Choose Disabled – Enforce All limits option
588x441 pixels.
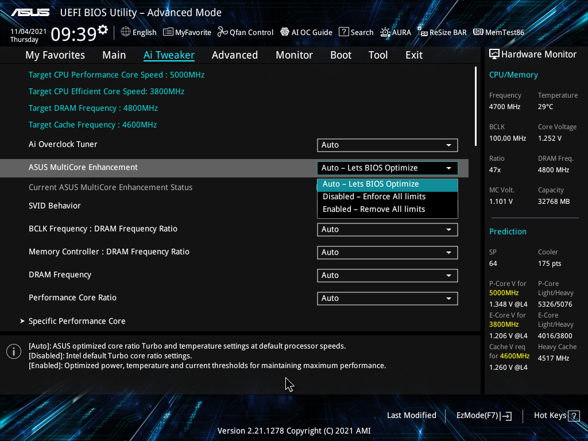(x=388, y=196)
